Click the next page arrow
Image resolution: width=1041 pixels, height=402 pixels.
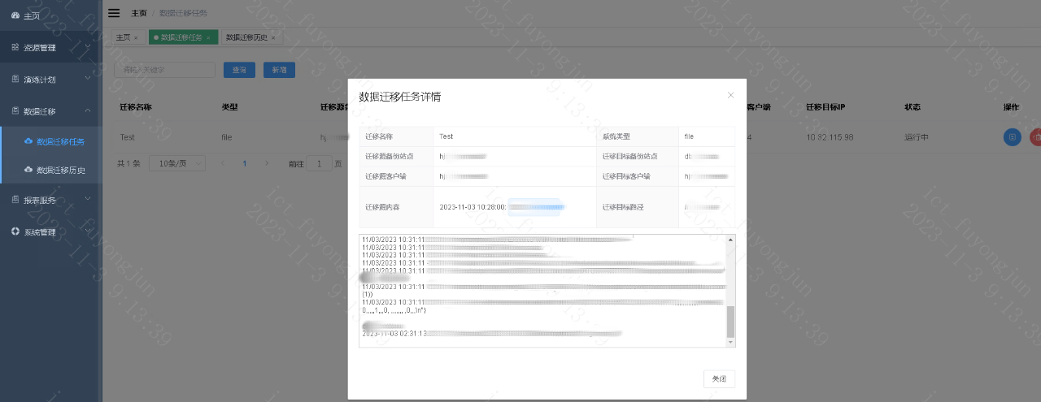(x=266, y=163)
